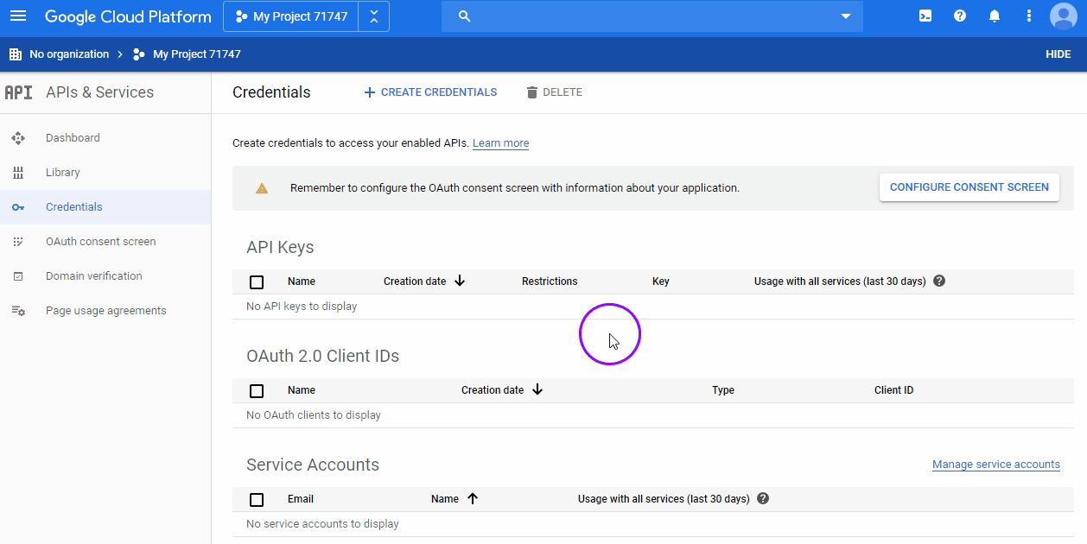
Task: Check the OAuth 2.0 Client IDs header checkbox
Action: pyautogui.click(x=256, y=390)
